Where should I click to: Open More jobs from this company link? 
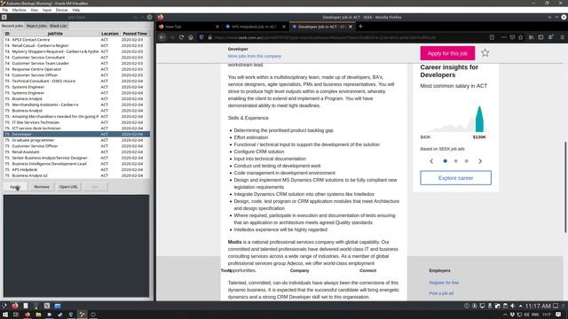[x=255, y=56]
